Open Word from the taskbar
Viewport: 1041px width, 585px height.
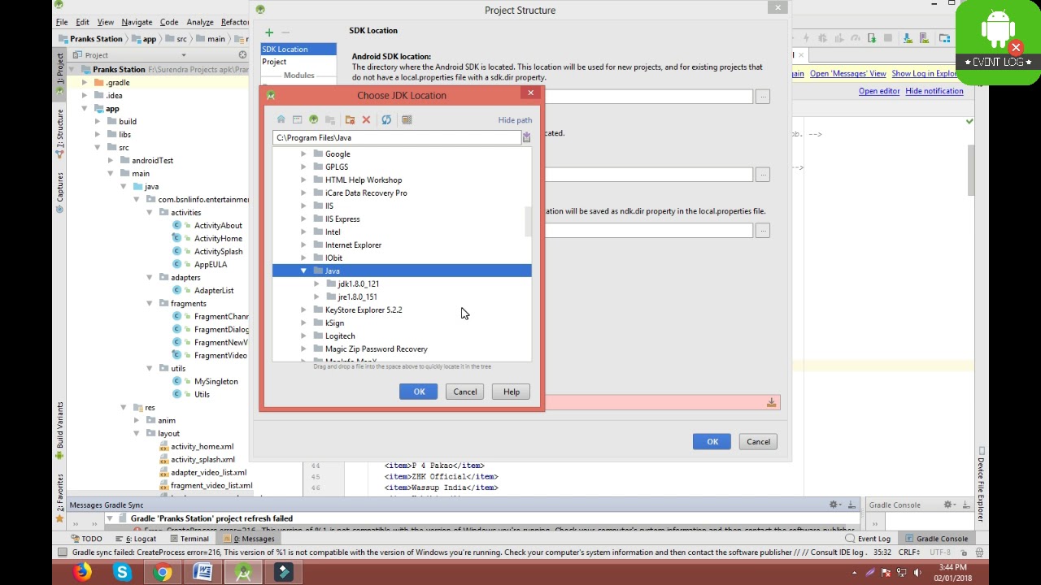203,572
